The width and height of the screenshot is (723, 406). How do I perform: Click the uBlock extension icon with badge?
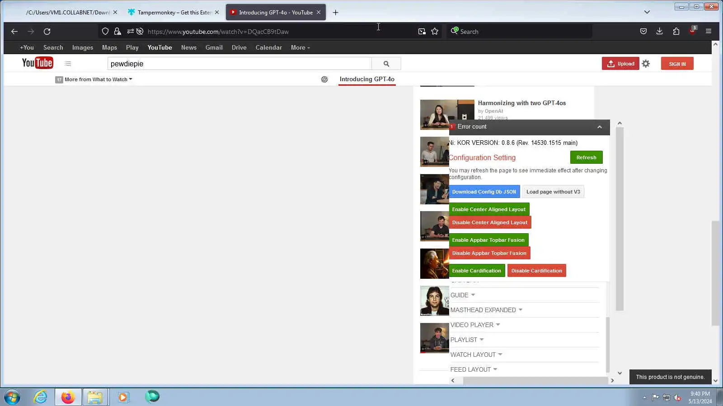point(693,31)
